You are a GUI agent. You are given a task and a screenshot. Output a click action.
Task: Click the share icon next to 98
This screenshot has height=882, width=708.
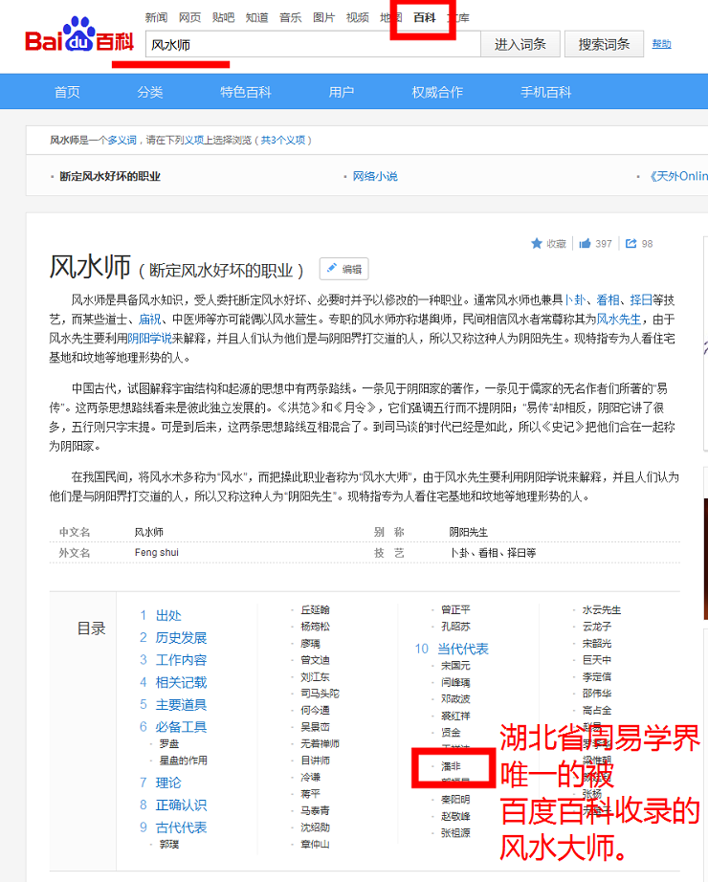pyautogui.click(x=631, y=244)
